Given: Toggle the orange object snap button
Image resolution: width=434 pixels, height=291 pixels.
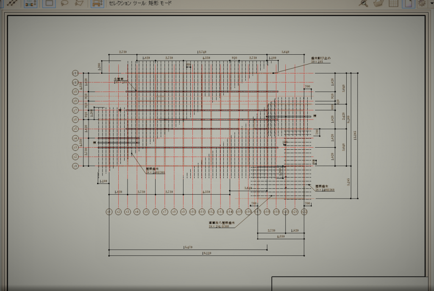Looking at the screenshot, I should [x=97, y=3].
